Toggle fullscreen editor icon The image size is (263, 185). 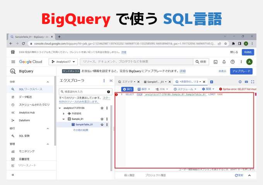pyautogui.click(x=253, y=82)
